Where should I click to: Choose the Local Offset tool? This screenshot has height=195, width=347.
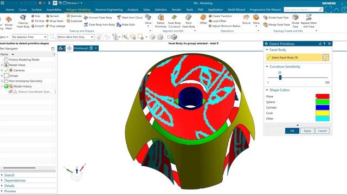click(x=217, y=21)
